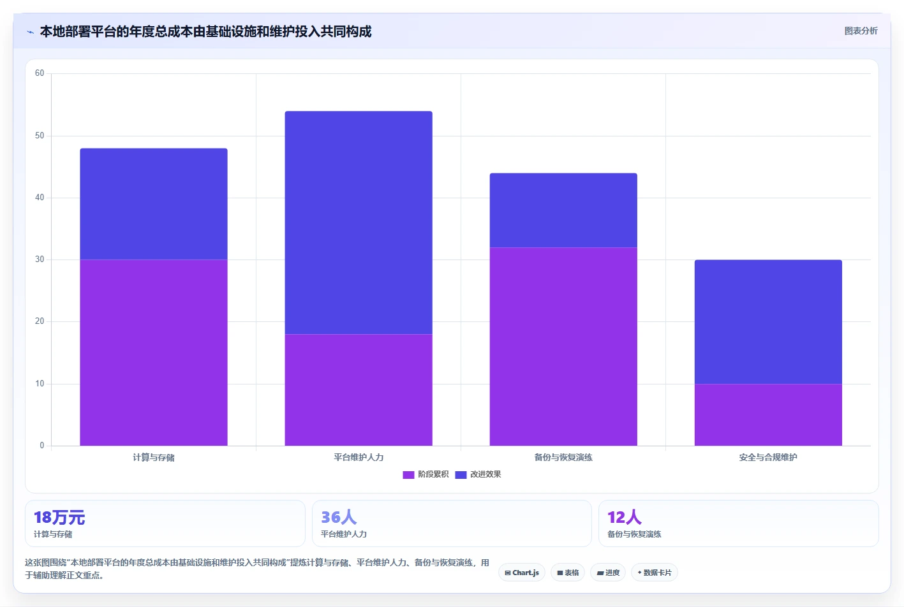This screenshot has width=904, height=607.
Task: Click the 备份与恢复演练 x-axis label
Action: [x=563, y=457]
